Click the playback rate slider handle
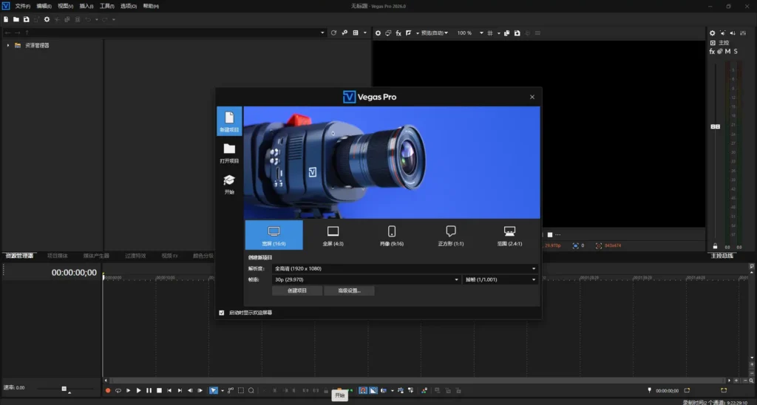 coord(64,389)
